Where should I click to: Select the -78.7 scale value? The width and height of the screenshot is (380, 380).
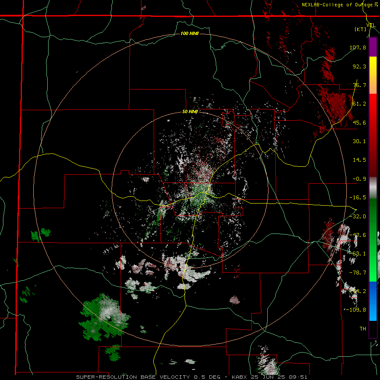tap(358, 273)
